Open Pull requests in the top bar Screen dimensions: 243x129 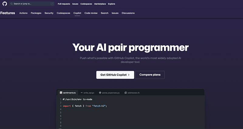point(64,4)
